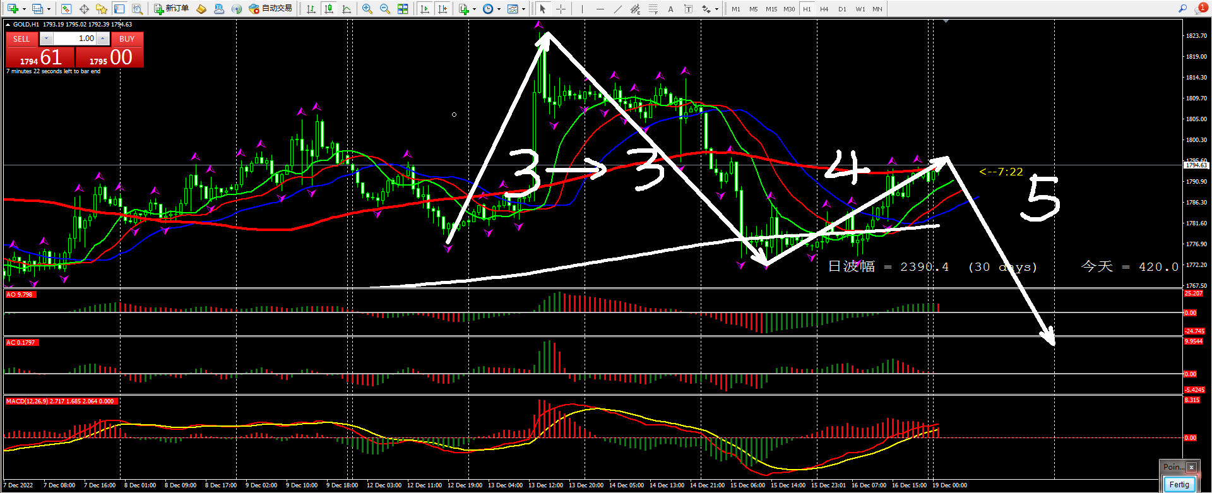1212x493 pixels.
Task: Open the chart profiles icon
Action: coord(37,9)
